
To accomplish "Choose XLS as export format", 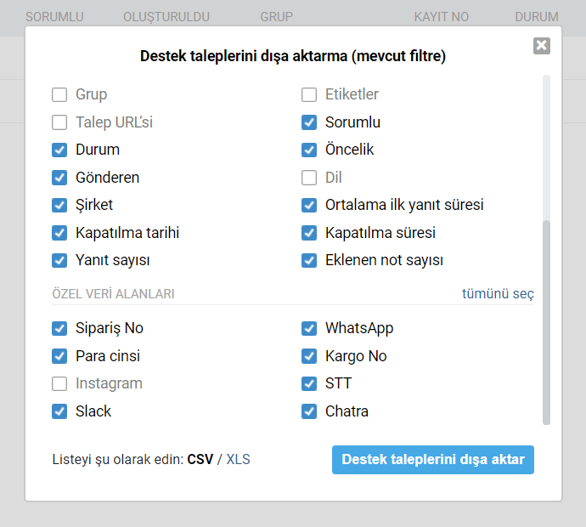I will [238, 460].
